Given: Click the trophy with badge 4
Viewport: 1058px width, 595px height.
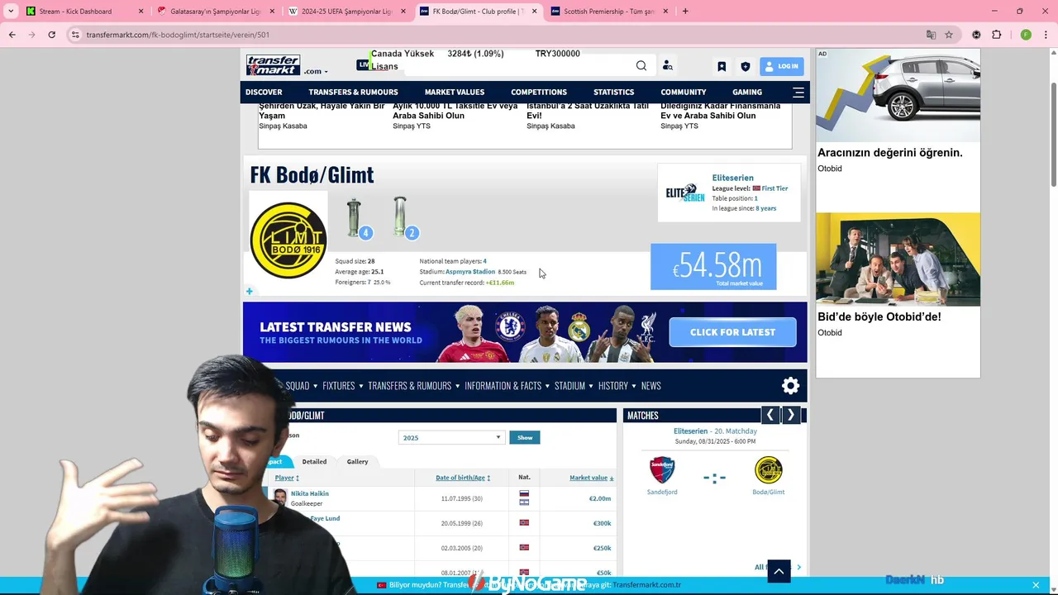Looking at the screenshot, I should click(356, 218).
